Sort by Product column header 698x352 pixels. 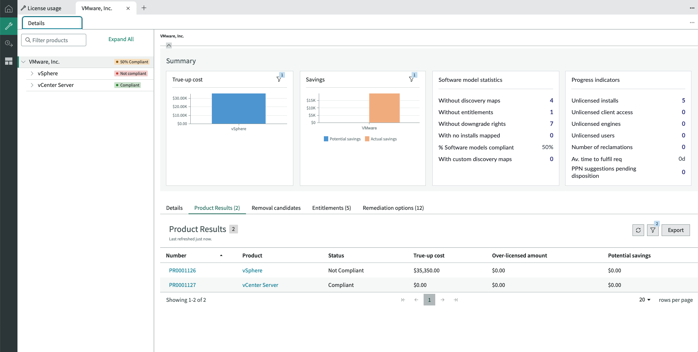252,256
